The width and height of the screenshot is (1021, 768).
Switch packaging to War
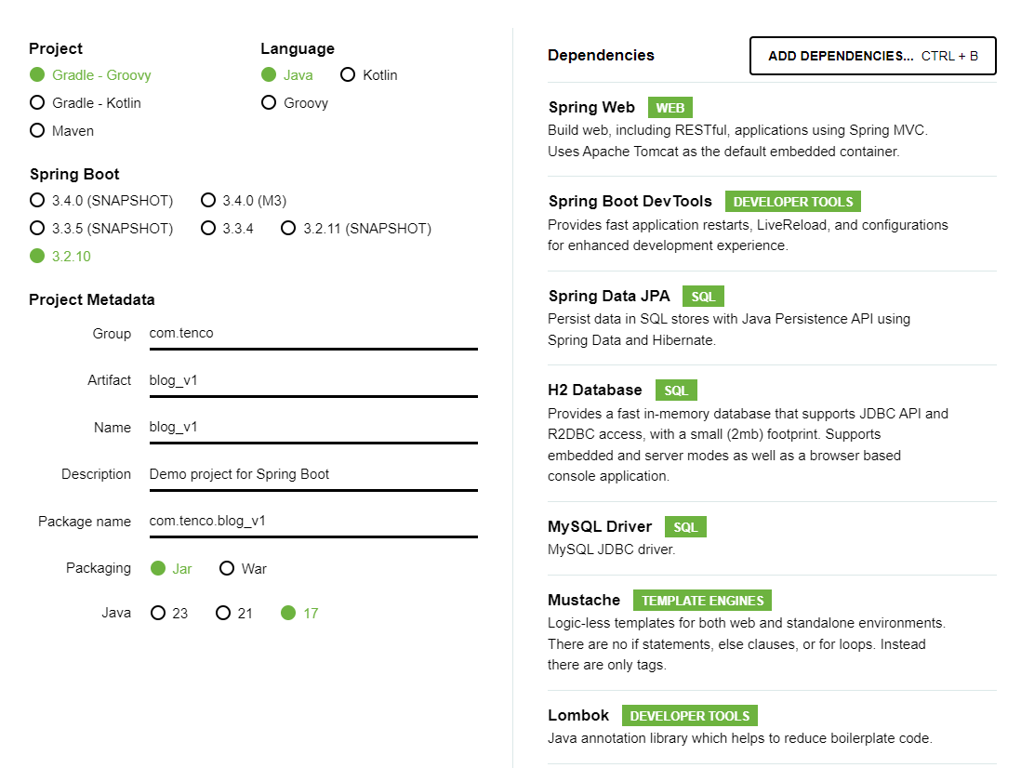(243, 569)
